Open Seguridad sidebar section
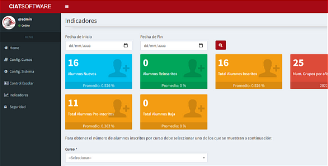The height and width of the screenshot is (166, 328). point(17,107)
